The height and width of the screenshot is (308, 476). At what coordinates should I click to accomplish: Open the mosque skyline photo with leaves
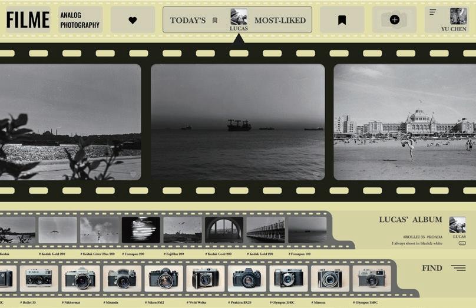[71, 122]
